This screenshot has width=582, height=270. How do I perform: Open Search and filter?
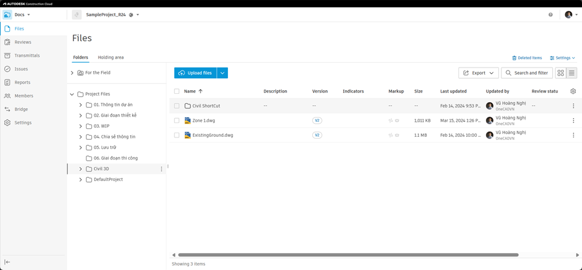[x=526, y=73]
